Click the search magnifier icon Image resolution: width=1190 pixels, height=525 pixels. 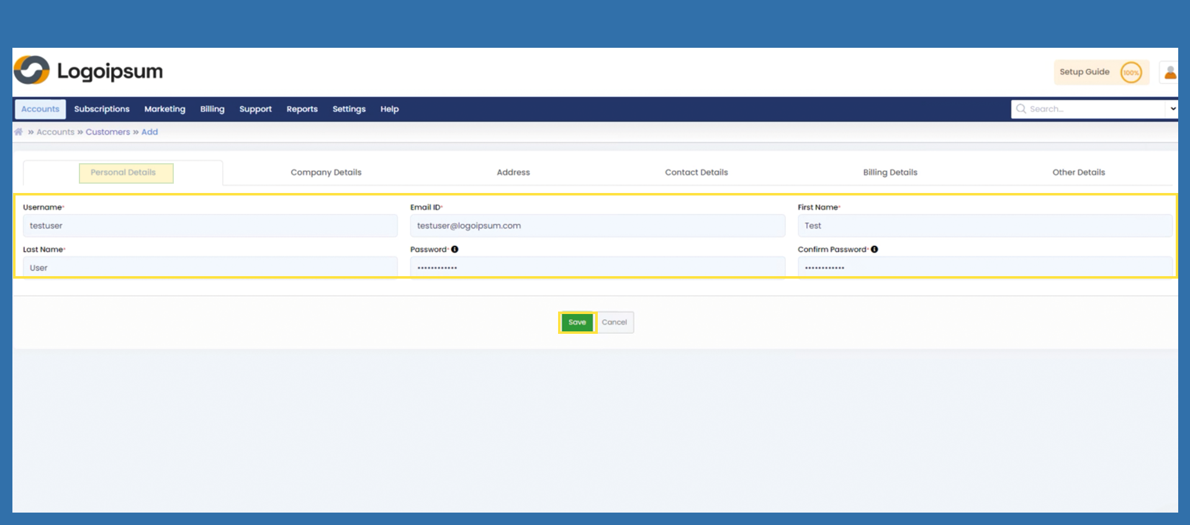(1021, 109)
